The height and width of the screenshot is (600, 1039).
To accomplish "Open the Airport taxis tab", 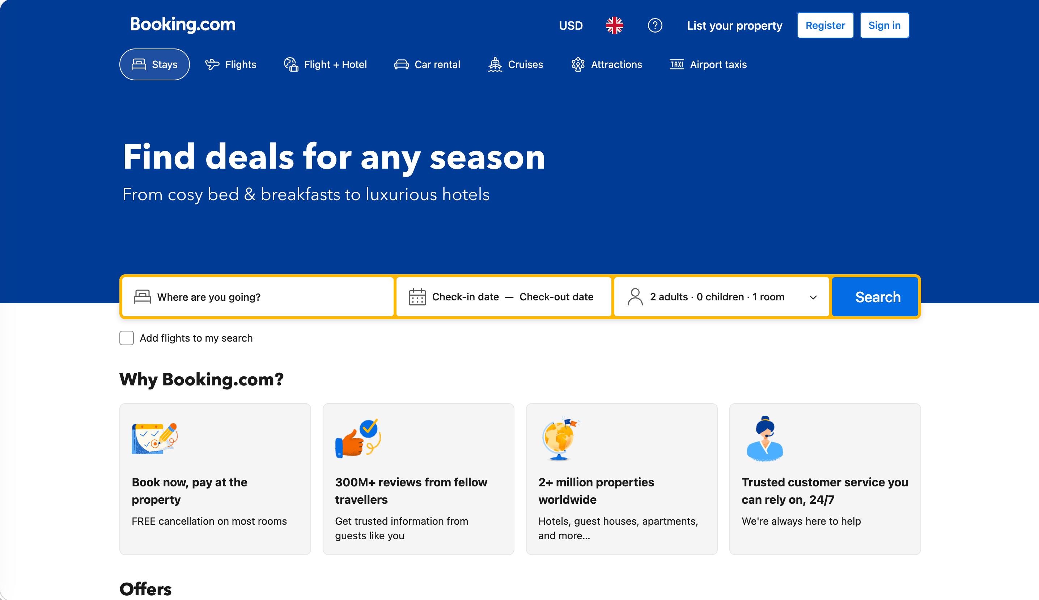I will tap(708, 64).
